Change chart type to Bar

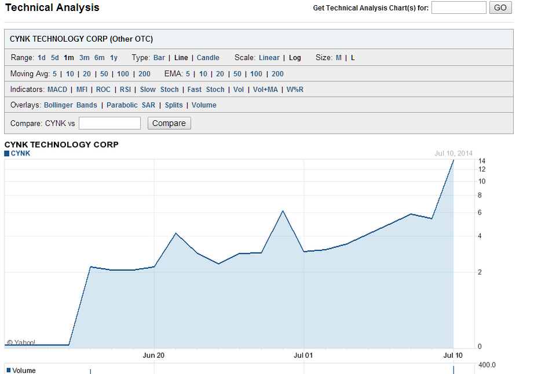pyautogui.click(x=159, y=58)
